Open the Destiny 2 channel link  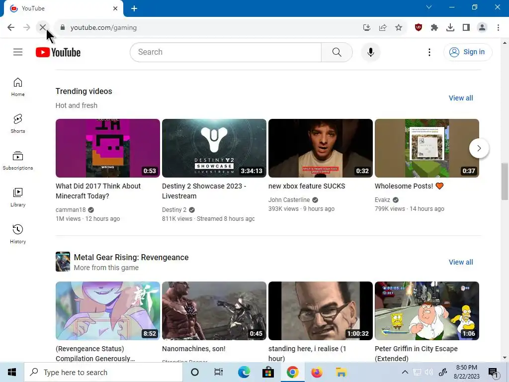(x=174, y=210)
